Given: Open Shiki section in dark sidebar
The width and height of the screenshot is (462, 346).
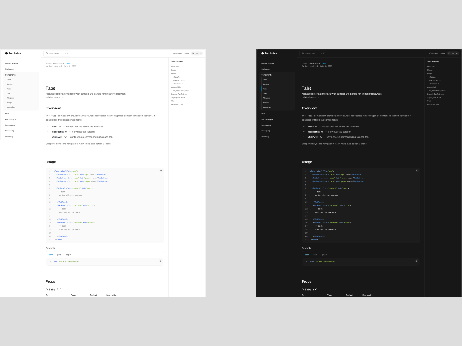Looking at the screenshot, I should [263, 114].
